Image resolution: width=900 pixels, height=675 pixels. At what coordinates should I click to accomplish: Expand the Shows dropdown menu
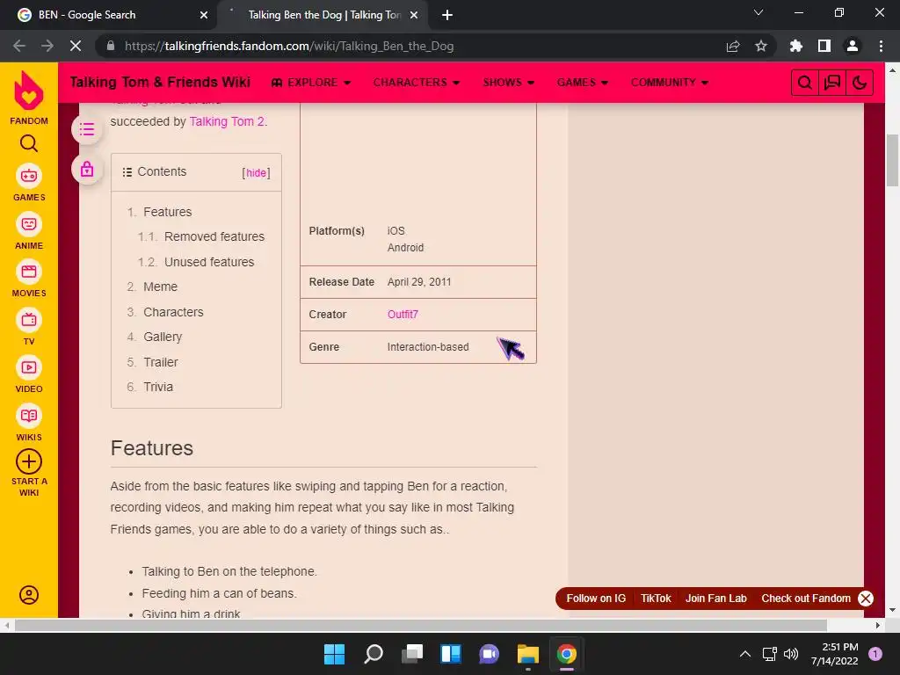click(509, 83)
